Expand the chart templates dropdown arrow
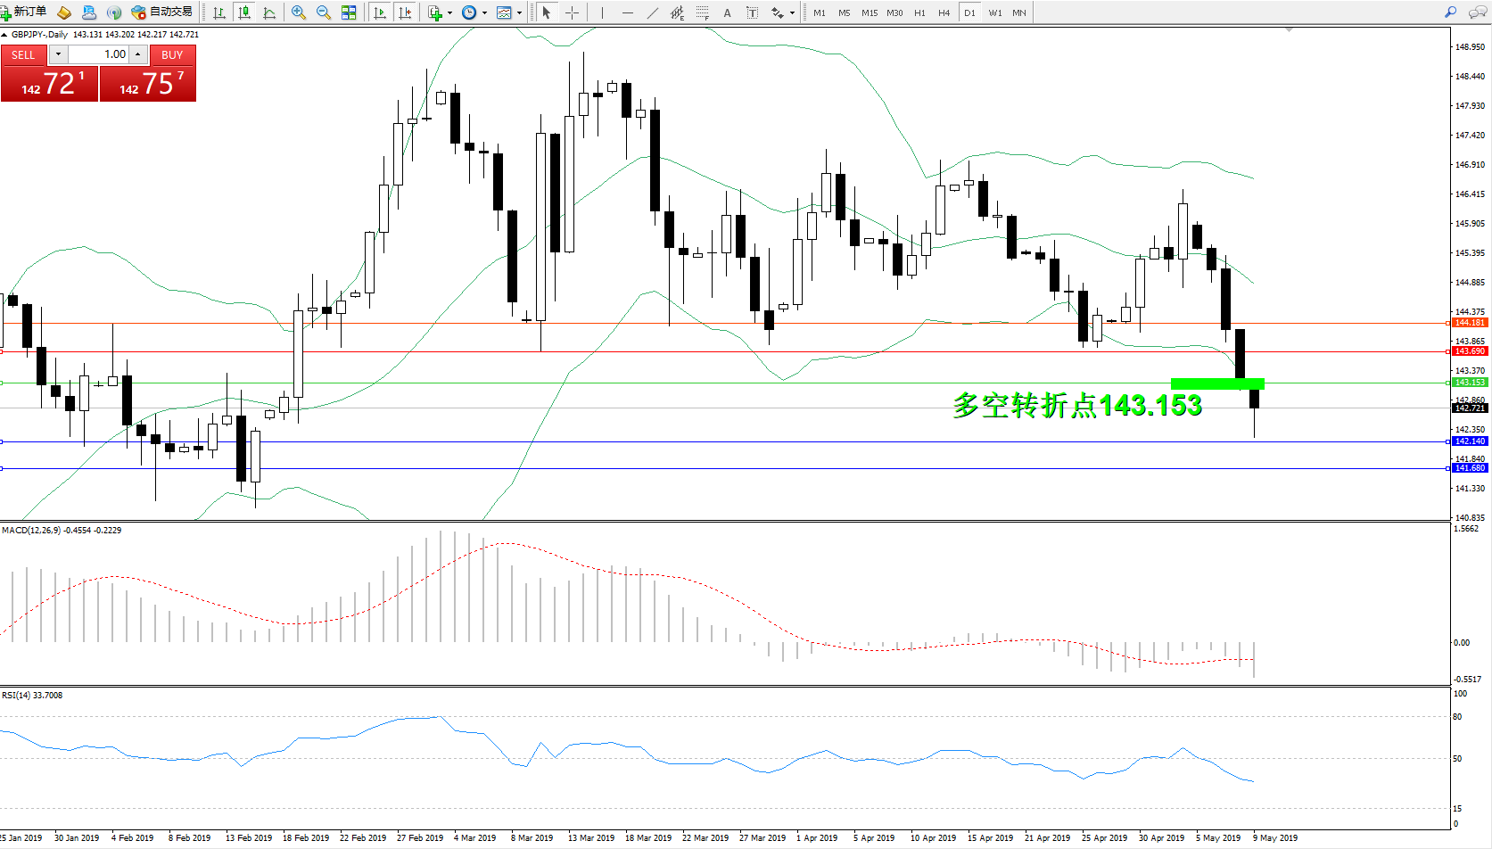 519,13
